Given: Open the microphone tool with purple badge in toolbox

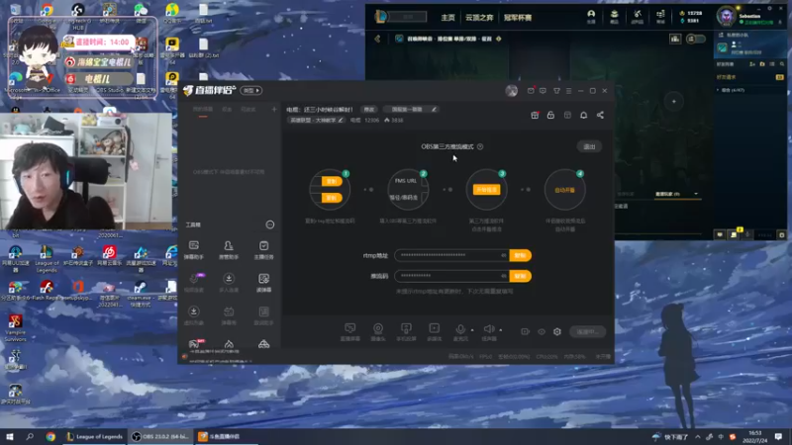Looking at the screenshot, I should pos(194,283).
